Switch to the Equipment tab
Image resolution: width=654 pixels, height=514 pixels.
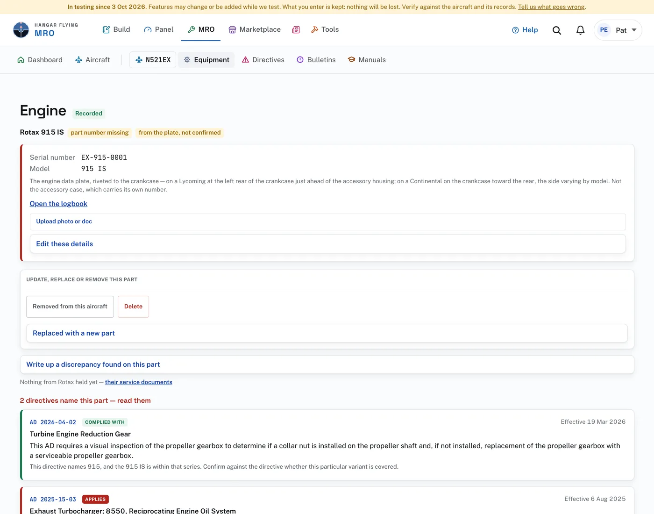206,60
